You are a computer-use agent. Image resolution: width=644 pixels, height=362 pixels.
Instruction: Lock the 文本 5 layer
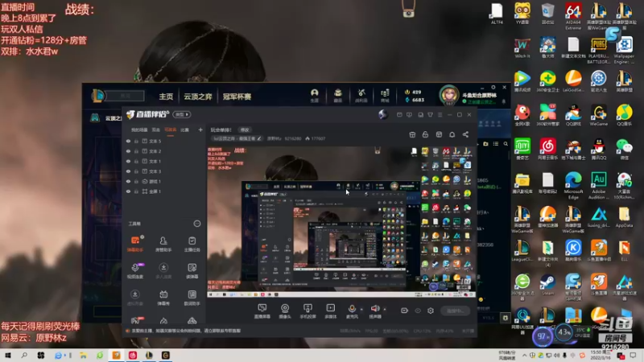point(136,142)
